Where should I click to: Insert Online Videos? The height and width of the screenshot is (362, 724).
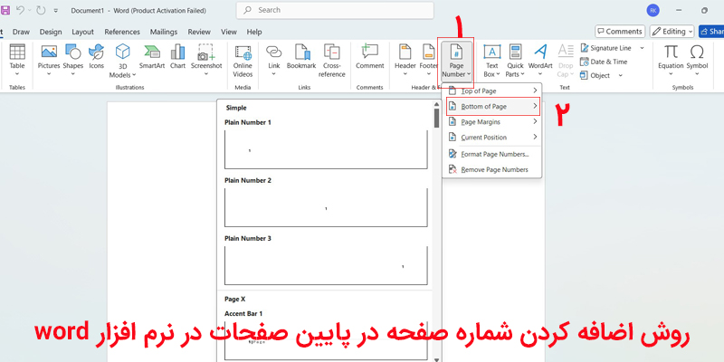click(x=243, y=61)
